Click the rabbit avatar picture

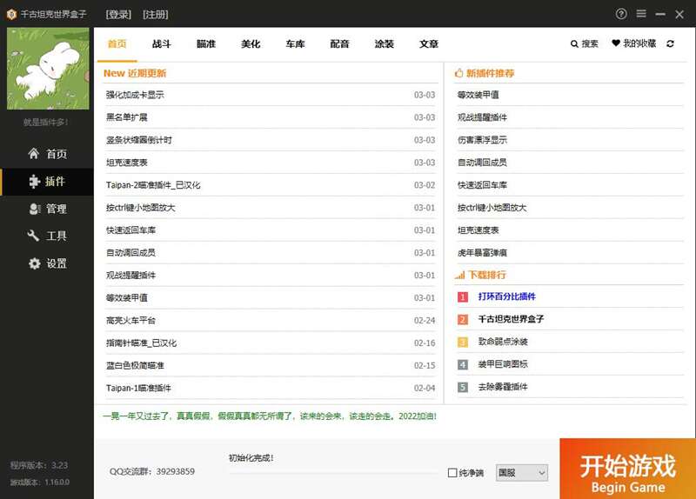pos(48,69)
